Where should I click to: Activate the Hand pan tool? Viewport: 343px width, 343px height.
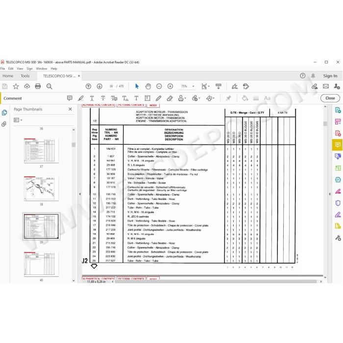click(148, 86)
